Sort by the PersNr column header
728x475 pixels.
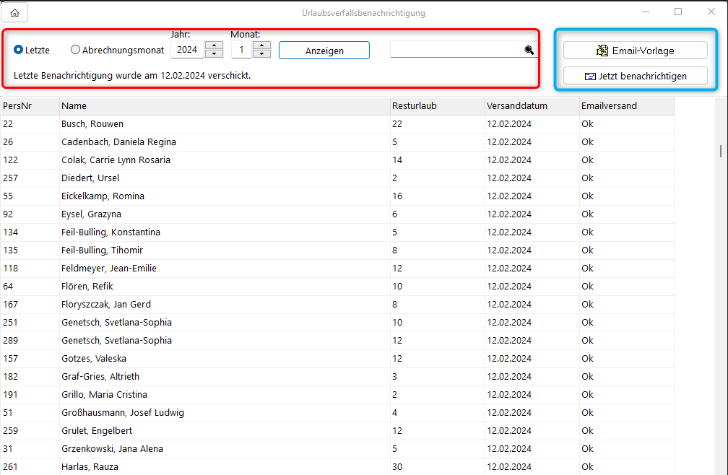tap(29, 106)
